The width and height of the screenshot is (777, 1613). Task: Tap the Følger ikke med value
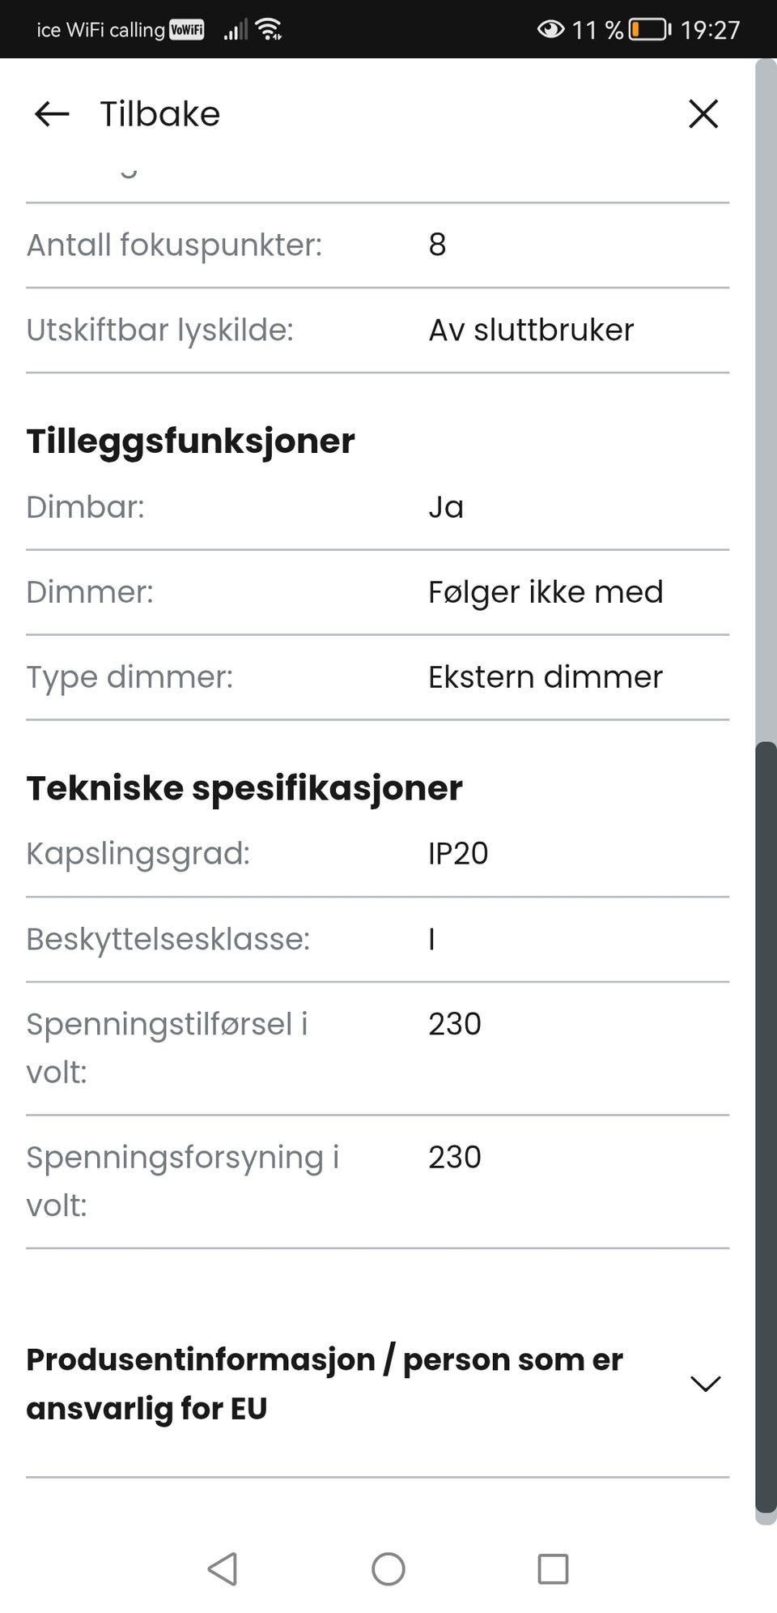tap(545, 591)
